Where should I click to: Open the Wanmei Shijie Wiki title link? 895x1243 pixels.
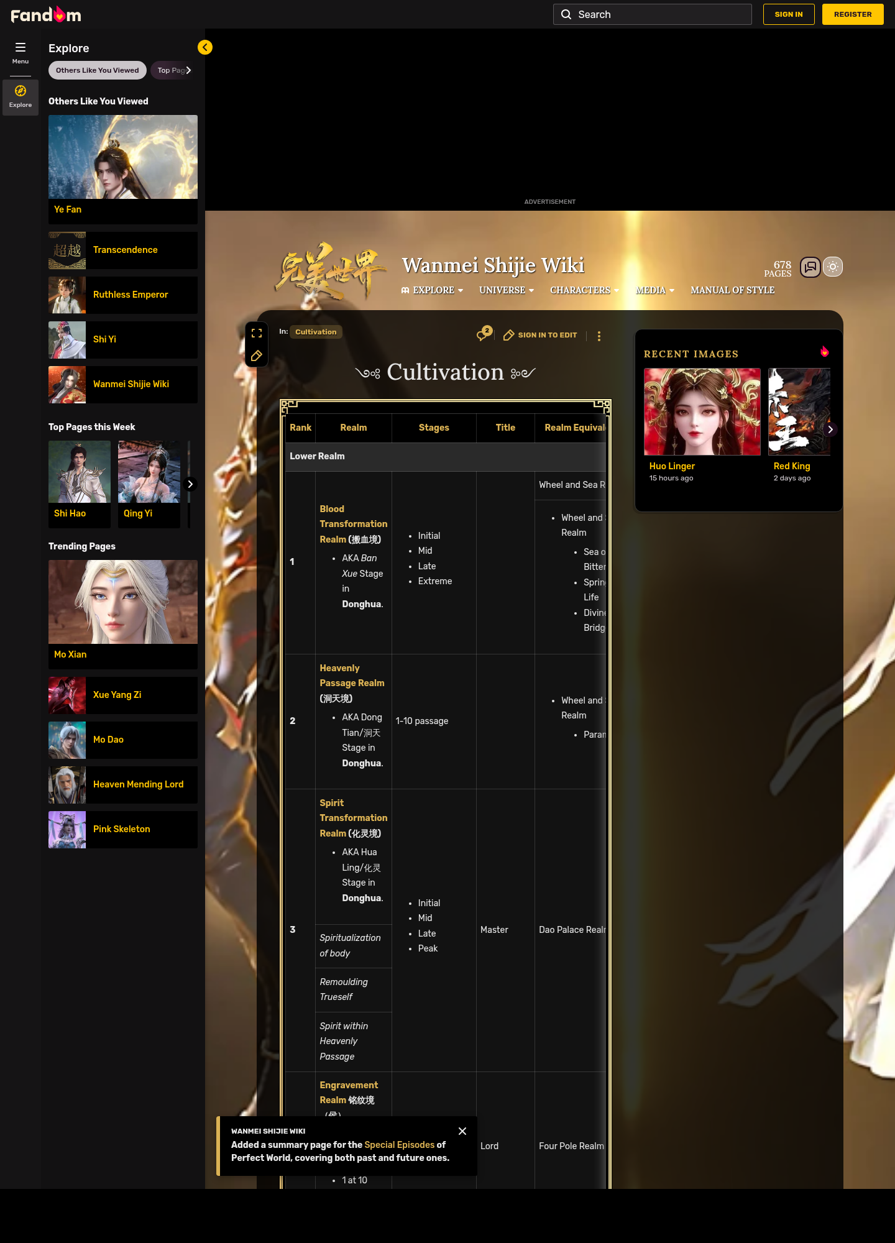pos(493,265)
